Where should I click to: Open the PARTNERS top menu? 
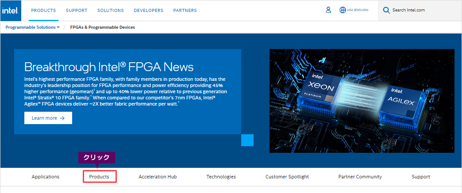pyautogui.click(x=185, y=10)
